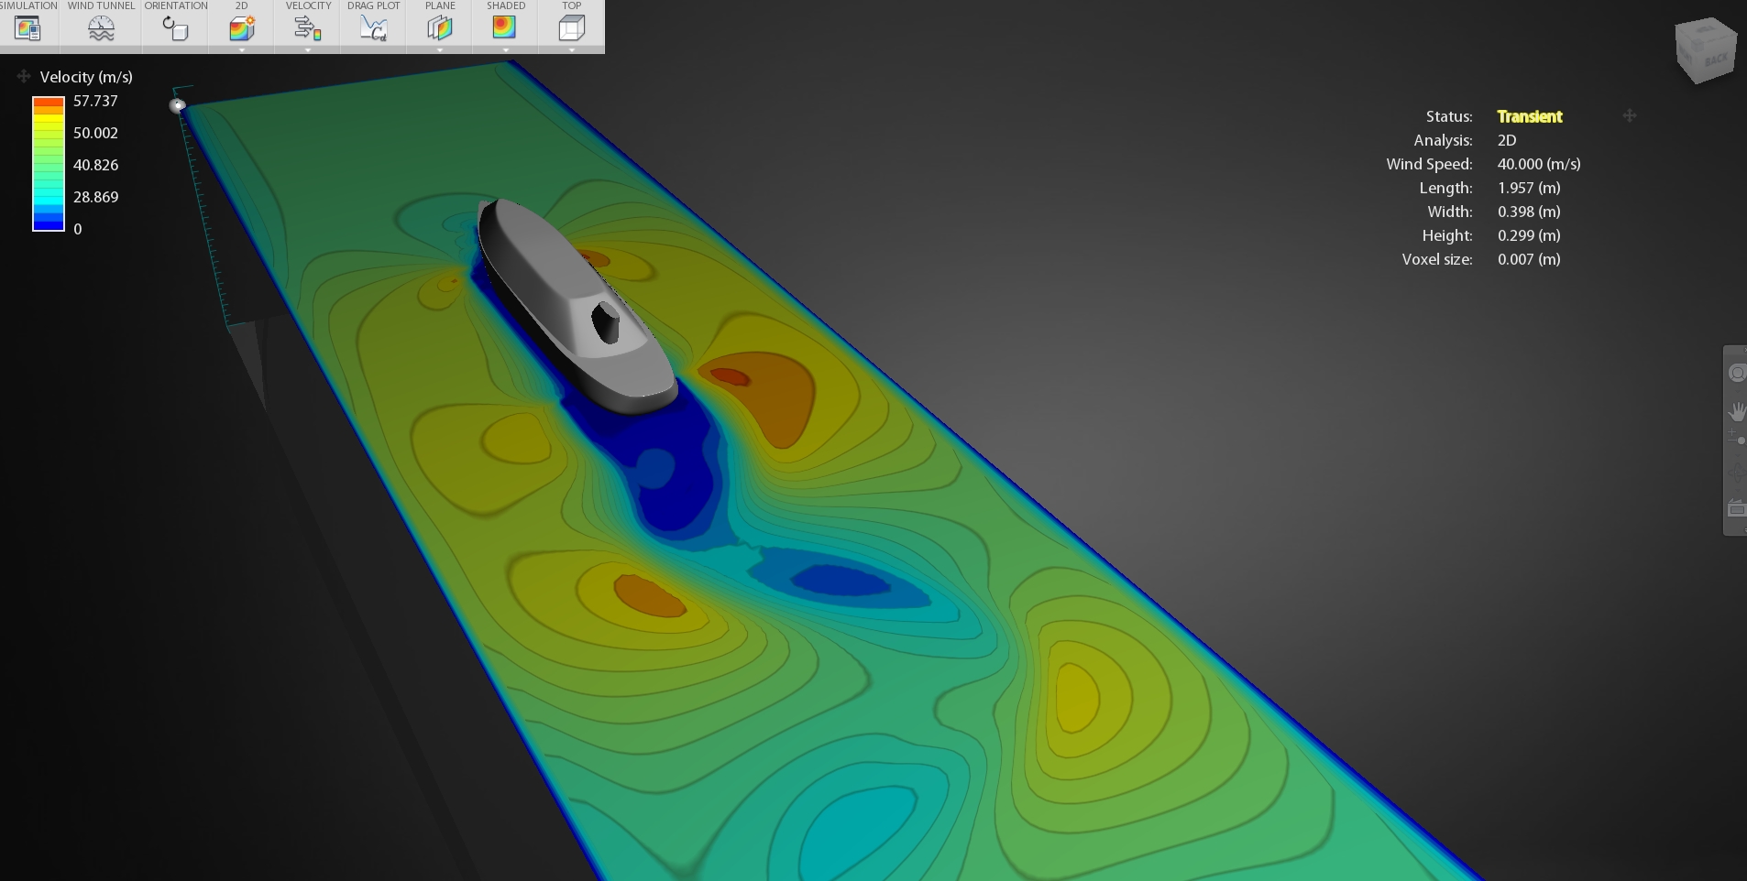
Task: Click the Simulation toolbar label
Action: 28,5
